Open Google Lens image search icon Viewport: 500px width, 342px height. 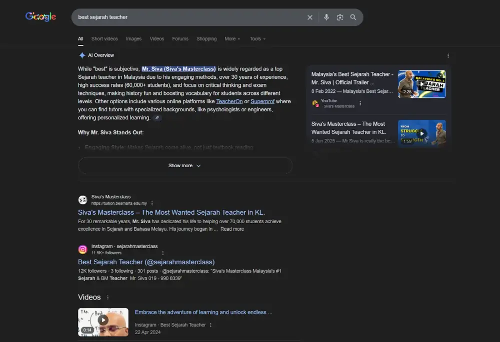[x=340, y=17]
